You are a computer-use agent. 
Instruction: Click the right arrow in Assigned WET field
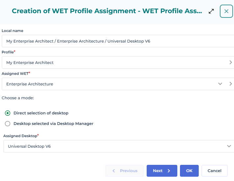pyautogui.click(x=230, y=84)
